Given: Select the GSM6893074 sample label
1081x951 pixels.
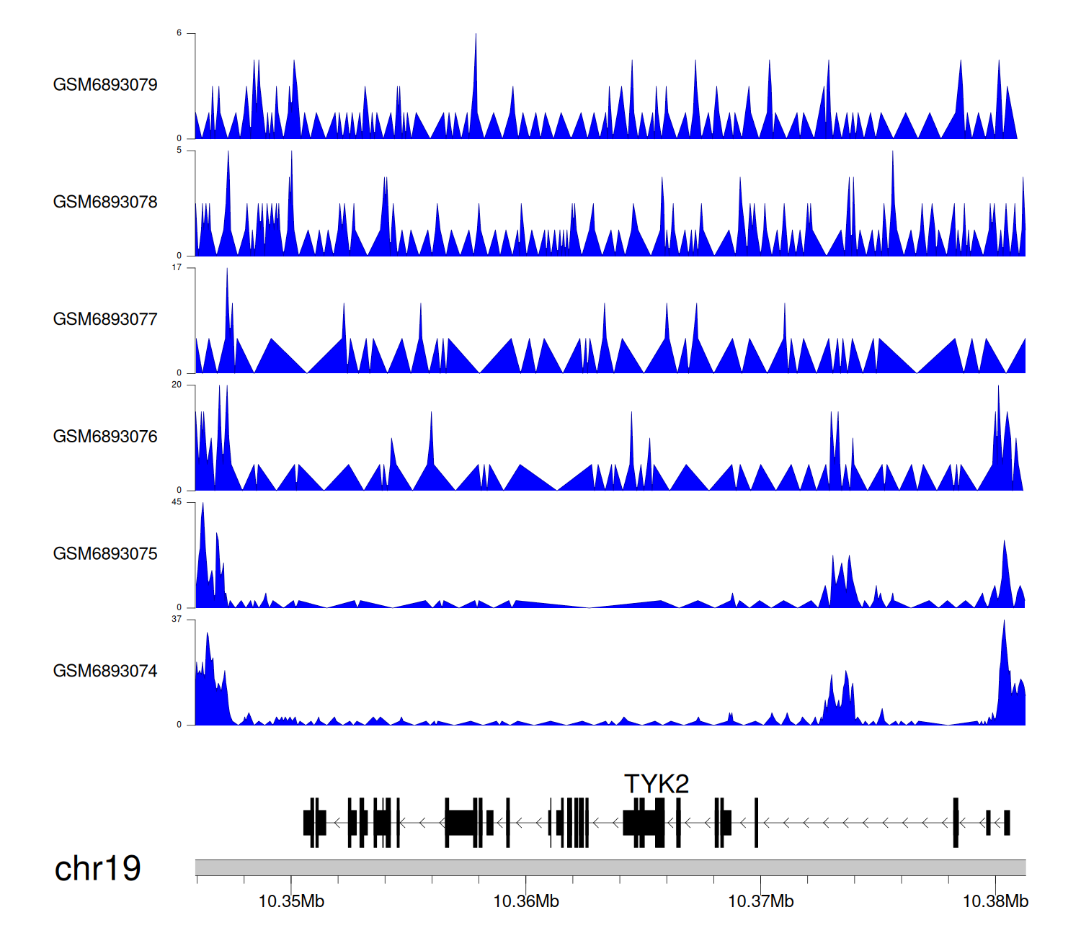Looking at the screenshot, I should (105, 671).
